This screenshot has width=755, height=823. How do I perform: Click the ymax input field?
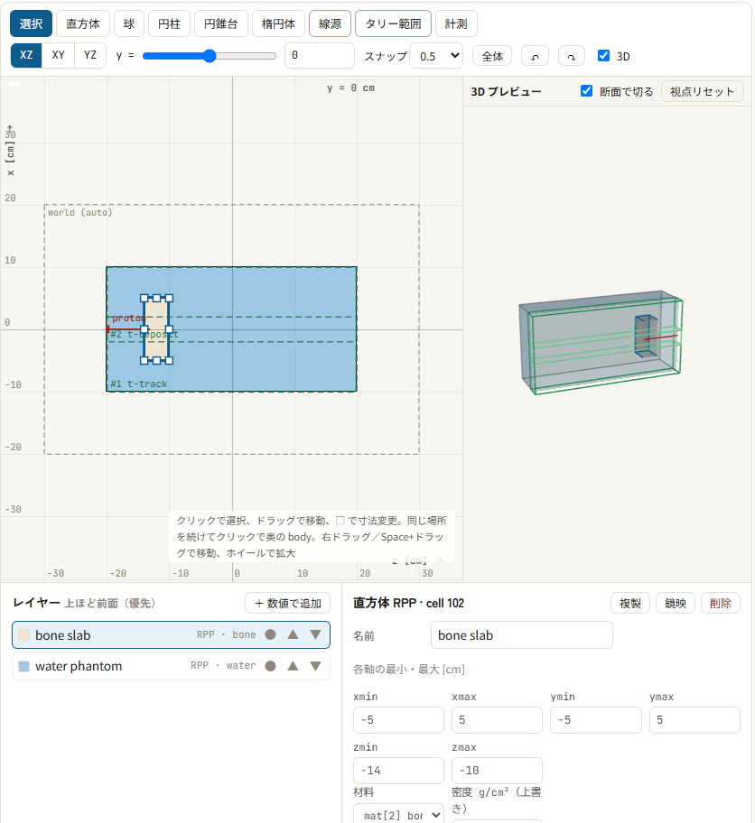click(694, 720)
